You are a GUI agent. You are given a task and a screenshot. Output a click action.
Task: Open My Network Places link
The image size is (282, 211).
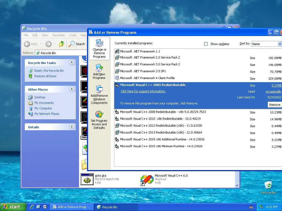point(47,114)
